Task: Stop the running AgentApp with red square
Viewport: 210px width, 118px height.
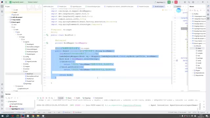Action: [x=176, y=2]
